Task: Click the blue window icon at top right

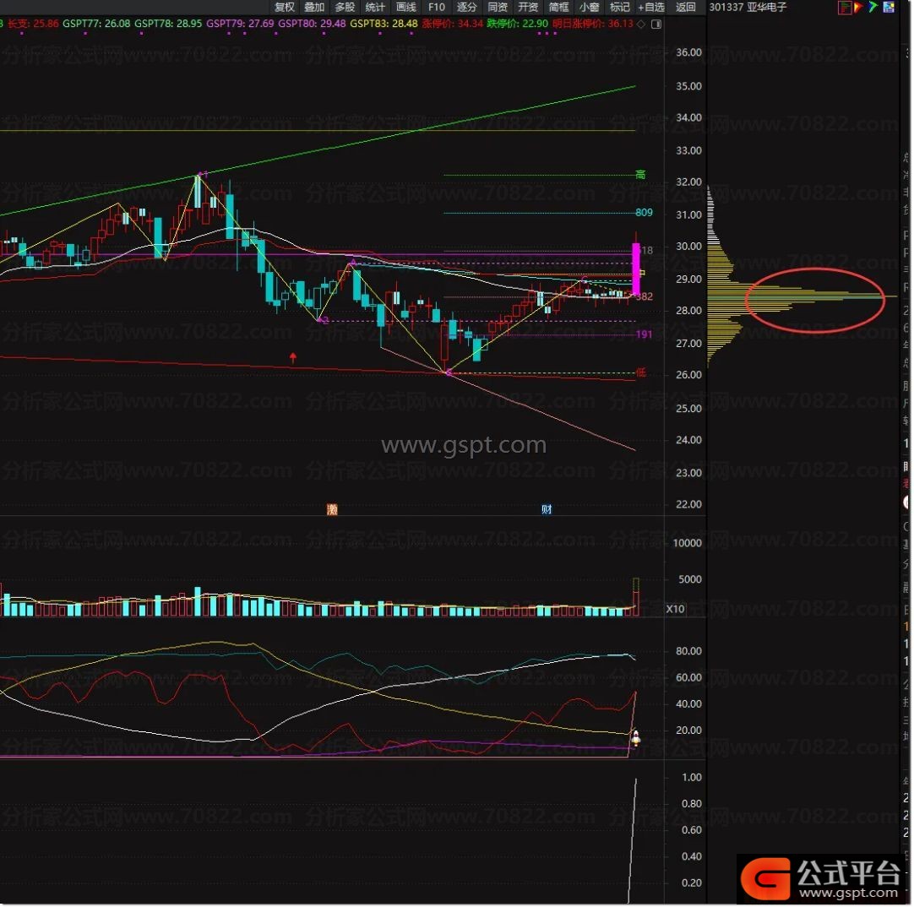Action: [888, 8]
